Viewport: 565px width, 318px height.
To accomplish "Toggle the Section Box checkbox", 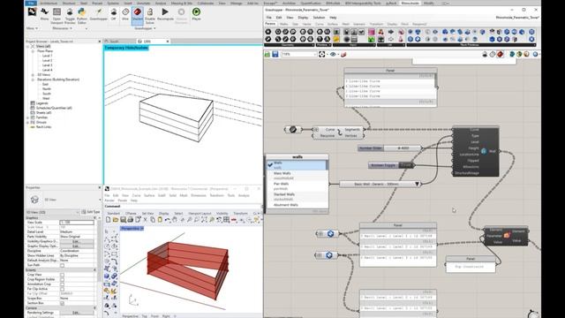I will click(x=62, y=303).
